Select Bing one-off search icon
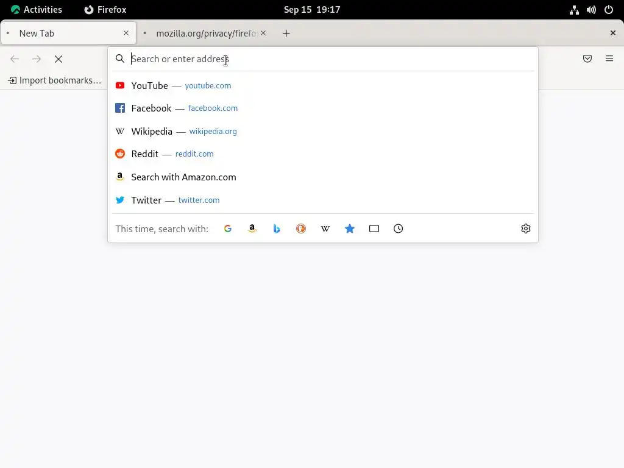 [x=277, y=229]
